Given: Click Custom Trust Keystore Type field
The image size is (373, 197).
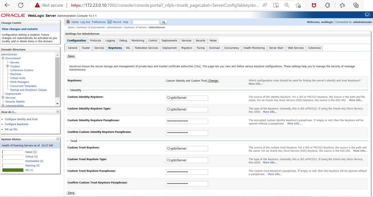Looking at the screenshot, I should click(x=187, y=160).
